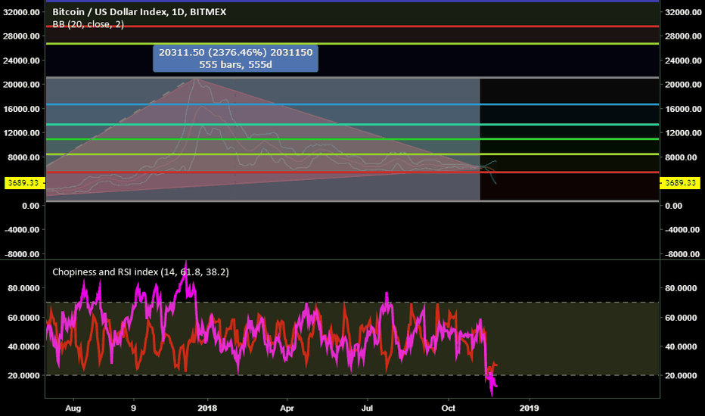The width and height of the screenshot is (705, 416).
Task: Select the blue measurement box showing 555 bars
Action: [235, 58]
